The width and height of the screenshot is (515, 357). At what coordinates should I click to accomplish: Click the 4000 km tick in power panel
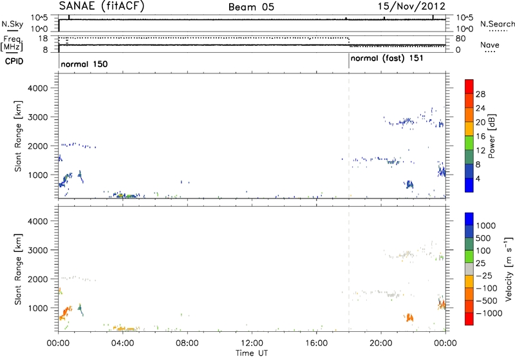tap(38, 88)
